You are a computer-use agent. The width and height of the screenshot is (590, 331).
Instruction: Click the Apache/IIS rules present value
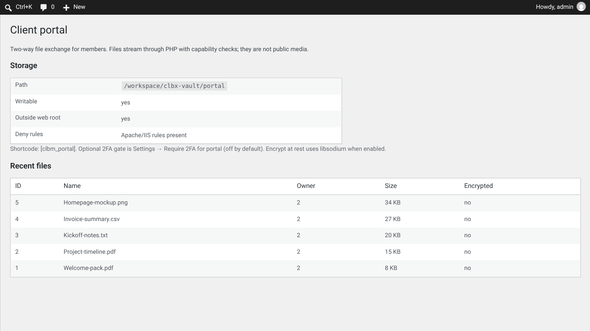[x=154, y=135]
